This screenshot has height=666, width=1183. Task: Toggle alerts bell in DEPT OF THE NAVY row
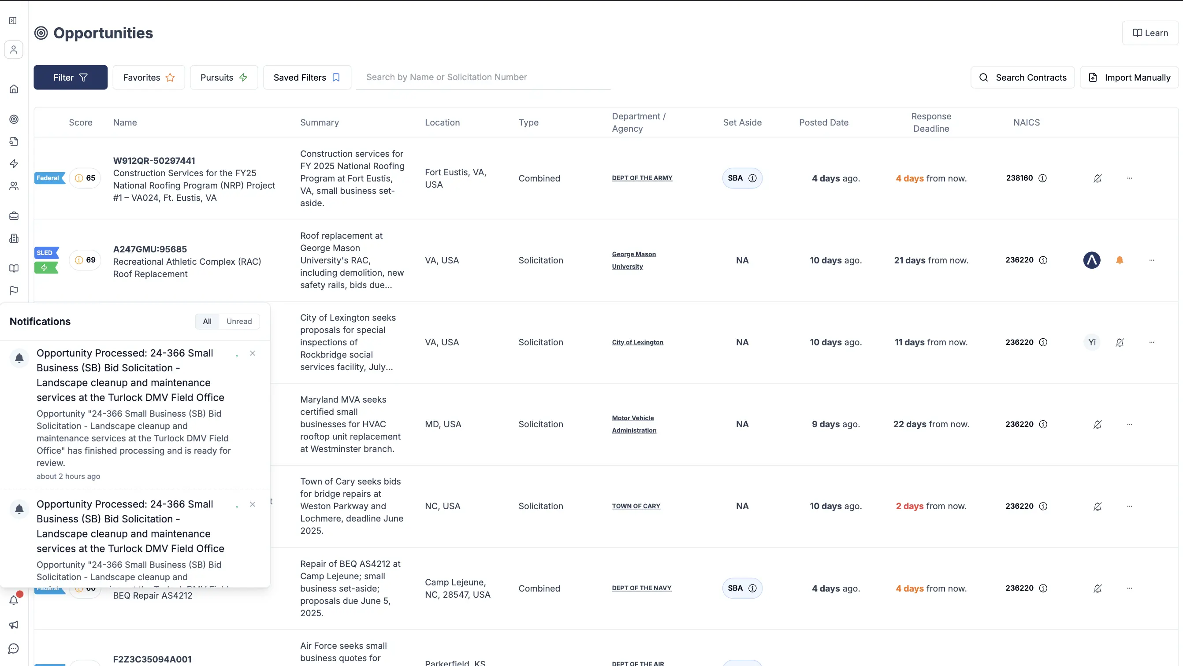pos(1097,588)
